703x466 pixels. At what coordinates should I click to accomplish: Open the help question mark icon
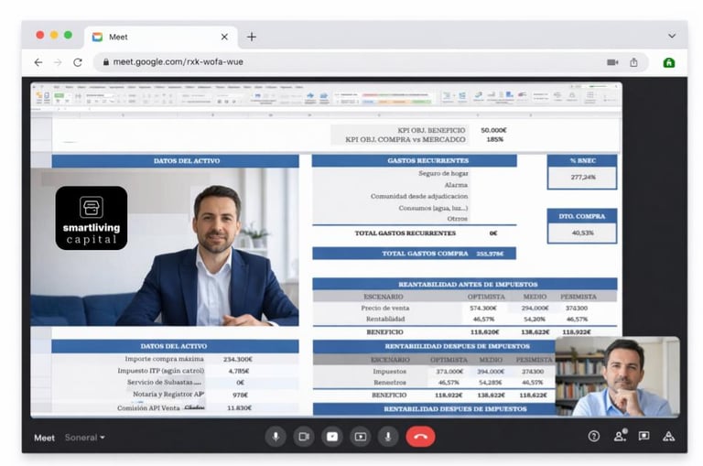593,436
